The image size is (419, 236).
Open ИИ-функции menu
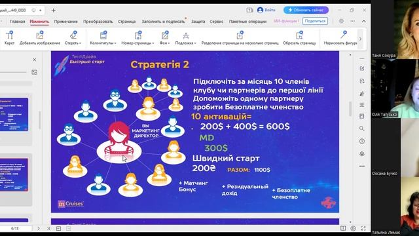click(x=286, y=21)
